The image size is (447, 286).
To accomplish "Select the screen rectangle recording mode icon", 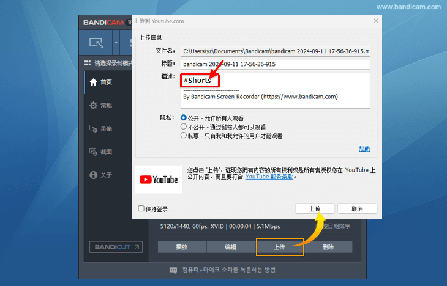I will click(x=97, y=43).
